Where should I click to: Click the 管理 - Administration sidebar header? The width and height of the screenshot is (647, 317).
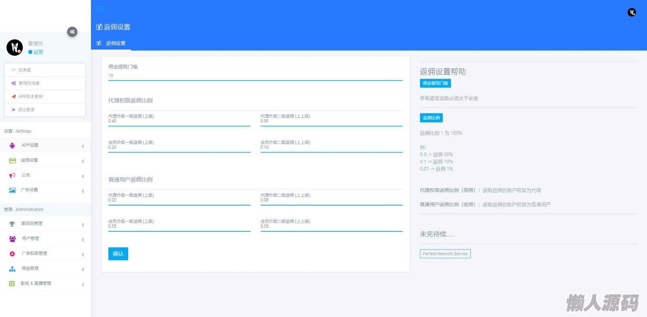(23, 210)
